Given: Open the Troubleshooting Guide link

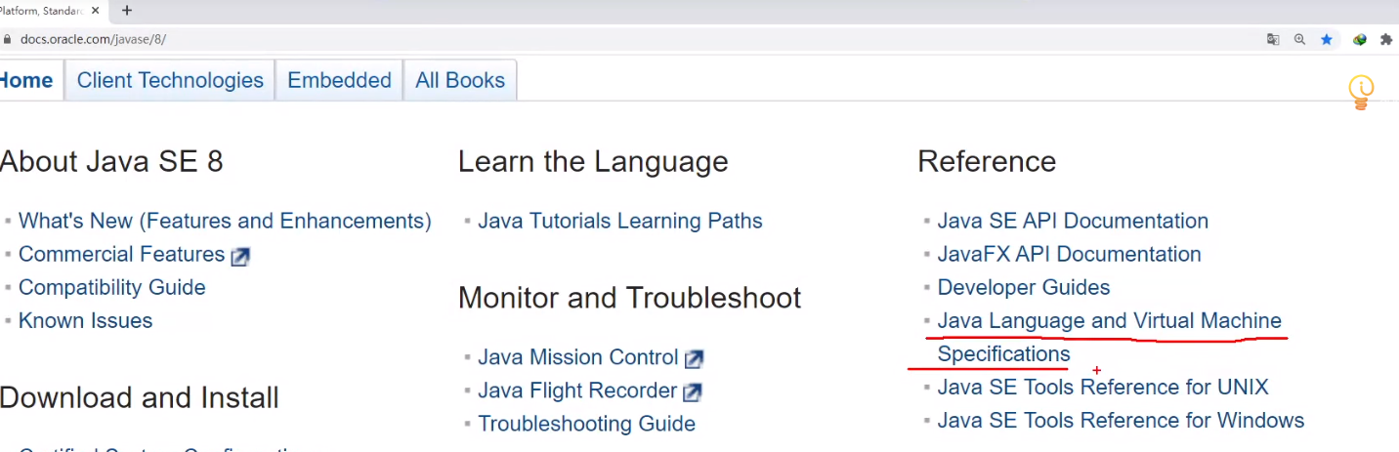Looking at the screenshot, I should click(x=587, y=425).
